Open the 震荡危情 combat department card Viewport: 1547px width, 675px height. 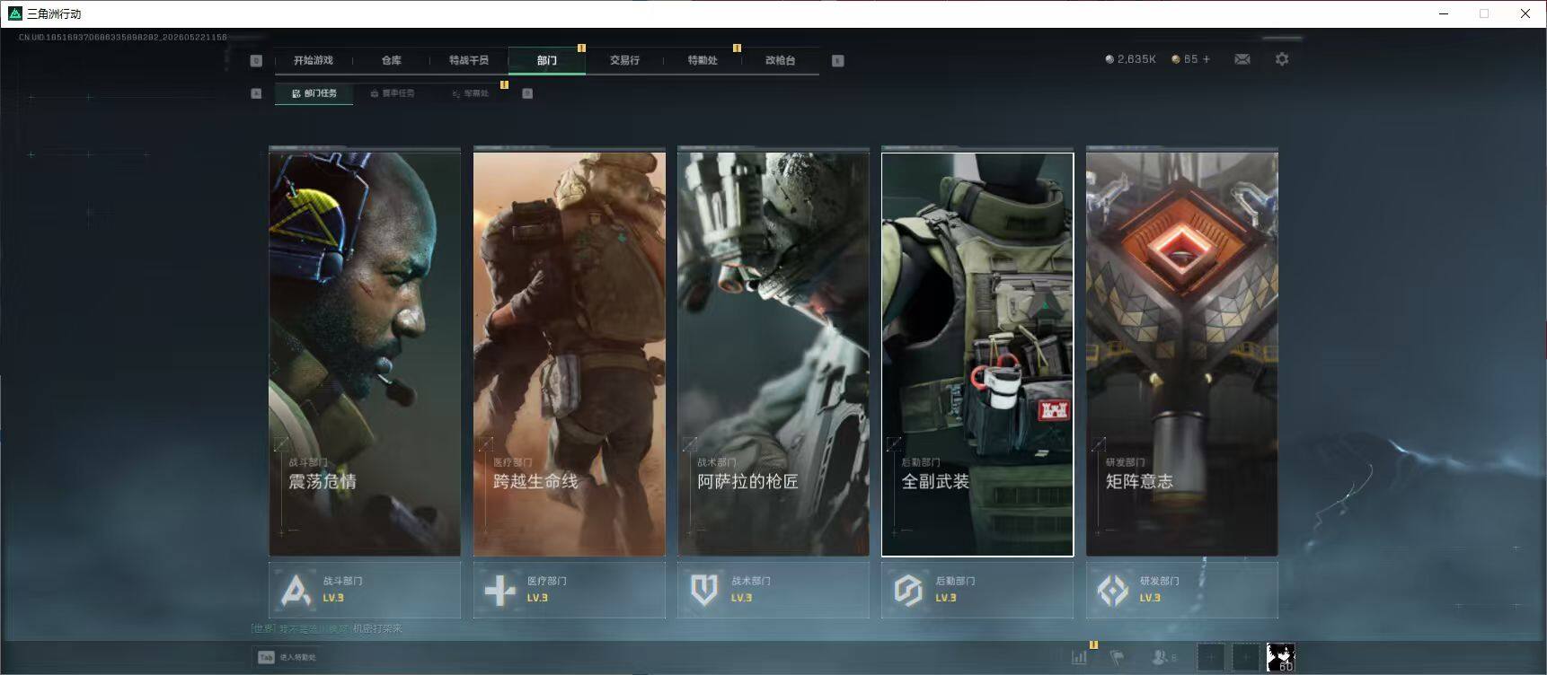365,354
